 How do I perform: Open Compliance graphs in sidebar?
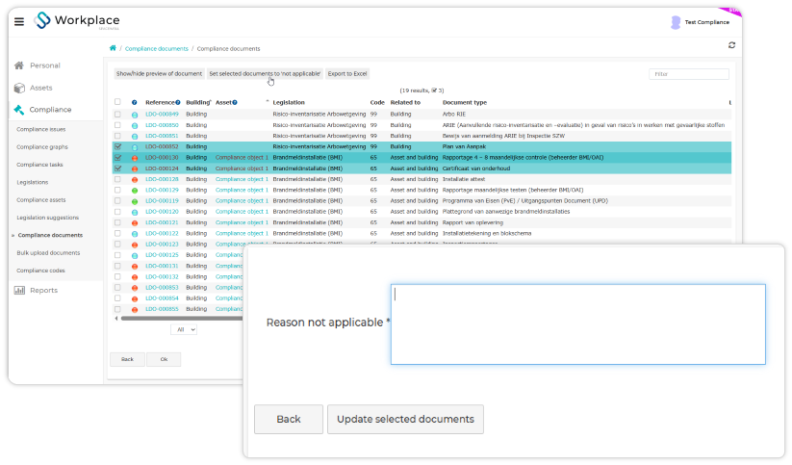tap(42, 147)
